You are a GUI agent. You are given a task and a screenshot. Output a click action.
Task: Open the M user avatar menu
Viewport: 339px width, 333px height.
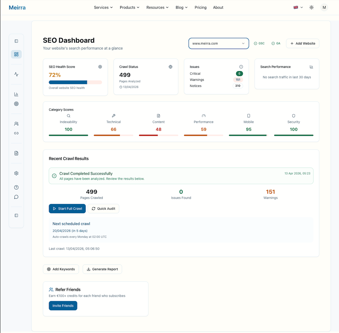[x=324, y=7]
